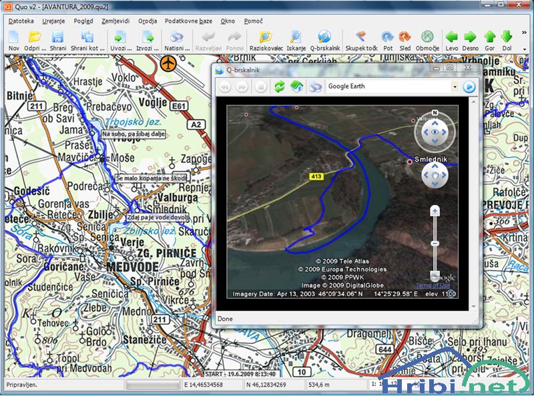Click the Google Earth zoom slider handle

[435, 243]
